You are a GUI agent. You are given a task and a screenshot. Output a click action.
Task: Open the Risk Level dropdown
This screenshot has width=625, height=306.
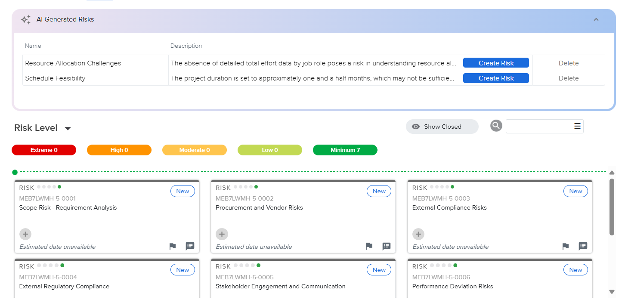tap(68, 128)
